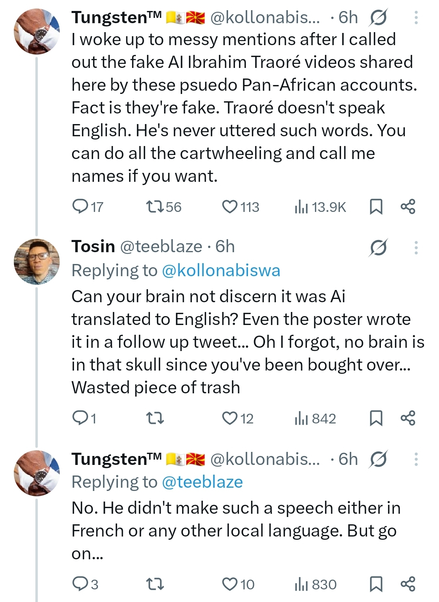Share Tosin's reply tweet
Viewport: 439px width, 602px height.
coord(408,418)
